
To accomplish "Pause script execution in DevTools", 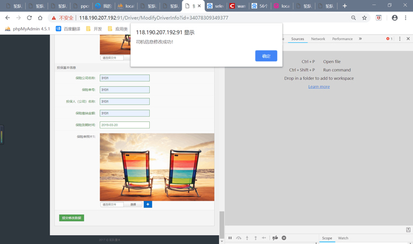I will tap(230, 238).
